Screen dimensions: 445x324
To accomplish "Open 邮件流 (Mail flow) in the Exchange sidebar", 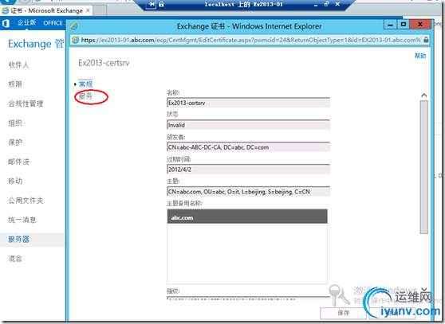I will [x=18, y=162].
